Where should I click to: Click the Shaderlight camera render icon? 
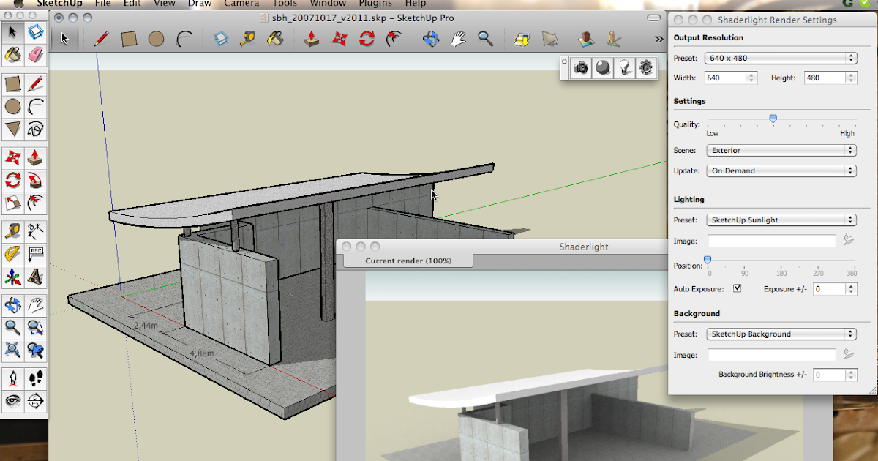pyautogui.click(x=581, y=67)
